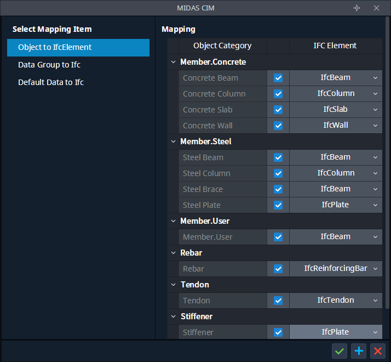Select the Rebar category cell
This screenshot has height=362, width=391.
tap(223, 269)
